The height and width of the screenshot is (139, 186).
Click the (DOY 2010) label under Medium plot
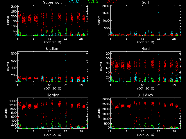click(53, 88)
